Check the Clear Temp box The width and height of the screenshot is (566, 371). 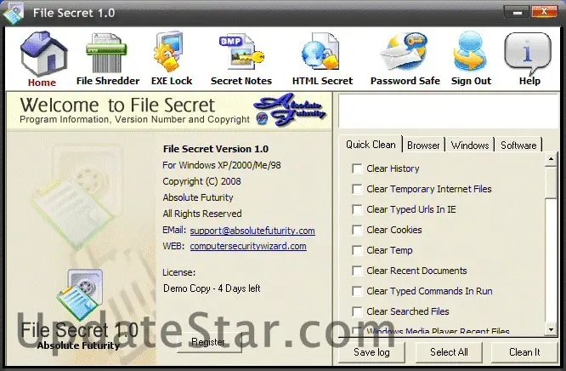pos(357,250)
